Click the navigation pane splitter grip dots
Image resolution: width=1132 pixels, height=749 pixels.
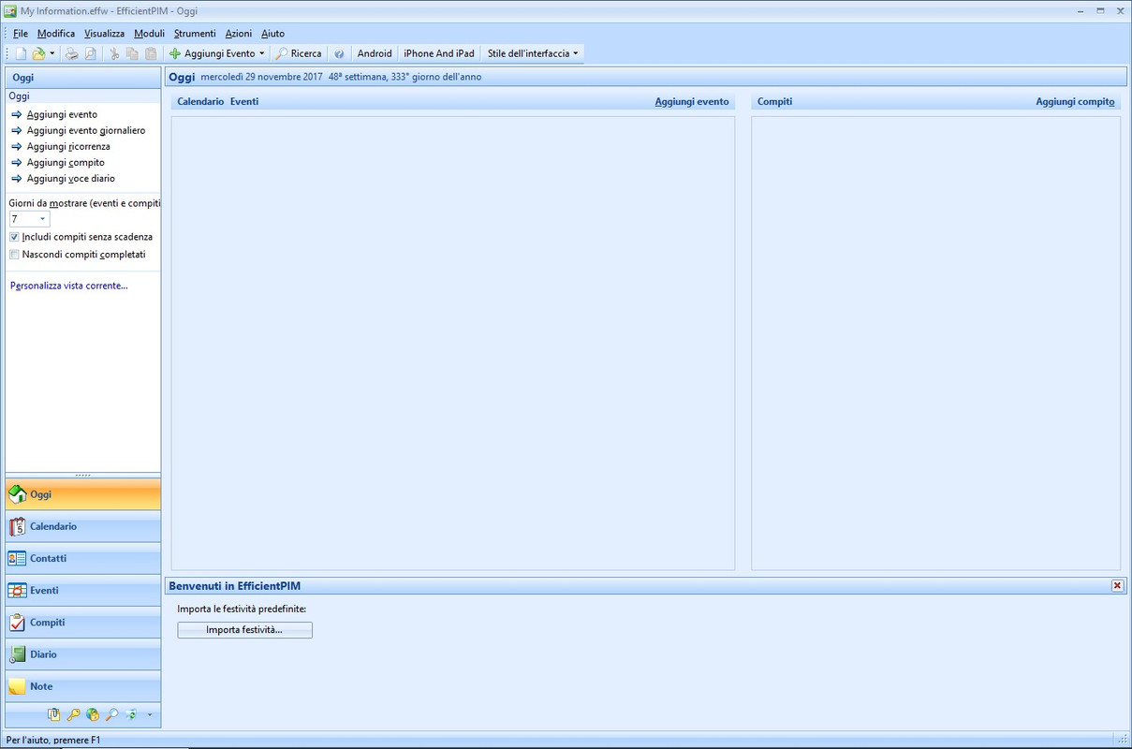pyautogui.click(x=82, y=475)
